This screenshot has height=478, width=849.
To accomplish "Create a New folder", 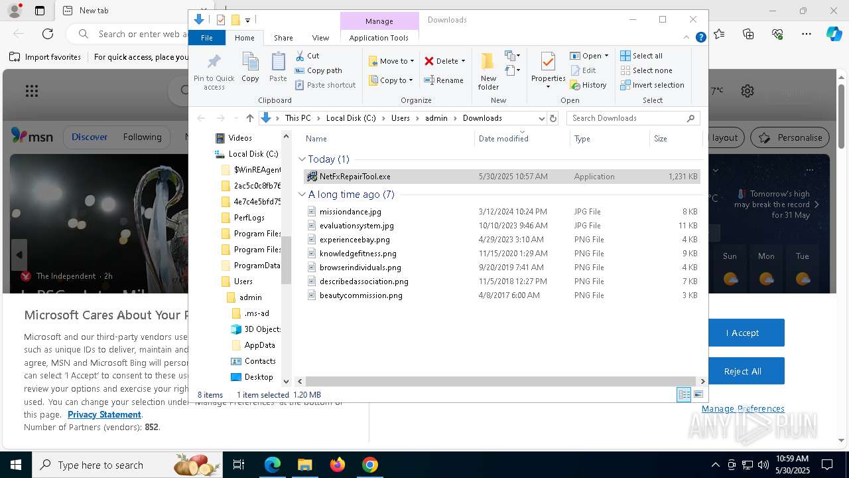I will click(x=488, y=70).
